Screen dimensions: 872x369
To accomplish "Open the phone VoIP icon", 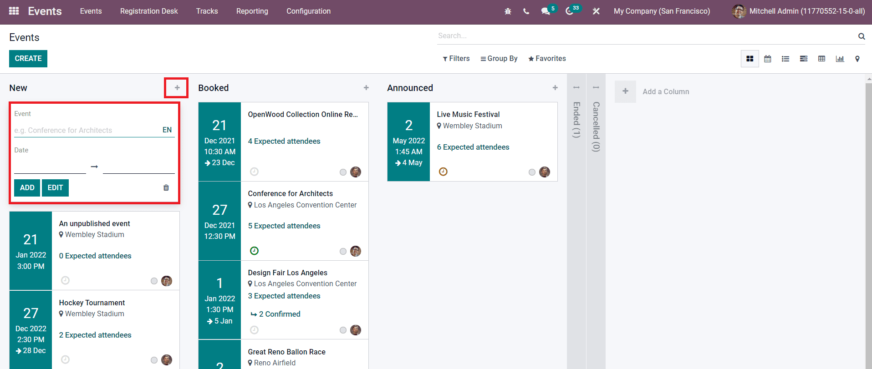I will (x=526, y=11).
